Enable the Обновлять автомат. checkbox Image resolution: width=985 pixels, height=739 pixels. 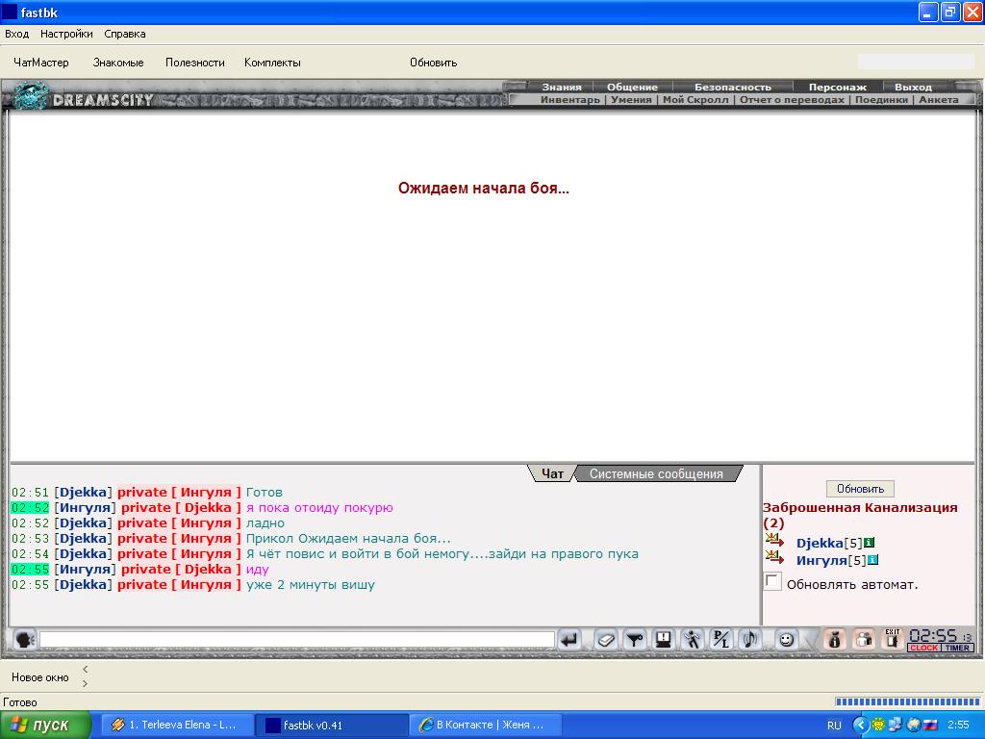[772, 582]
